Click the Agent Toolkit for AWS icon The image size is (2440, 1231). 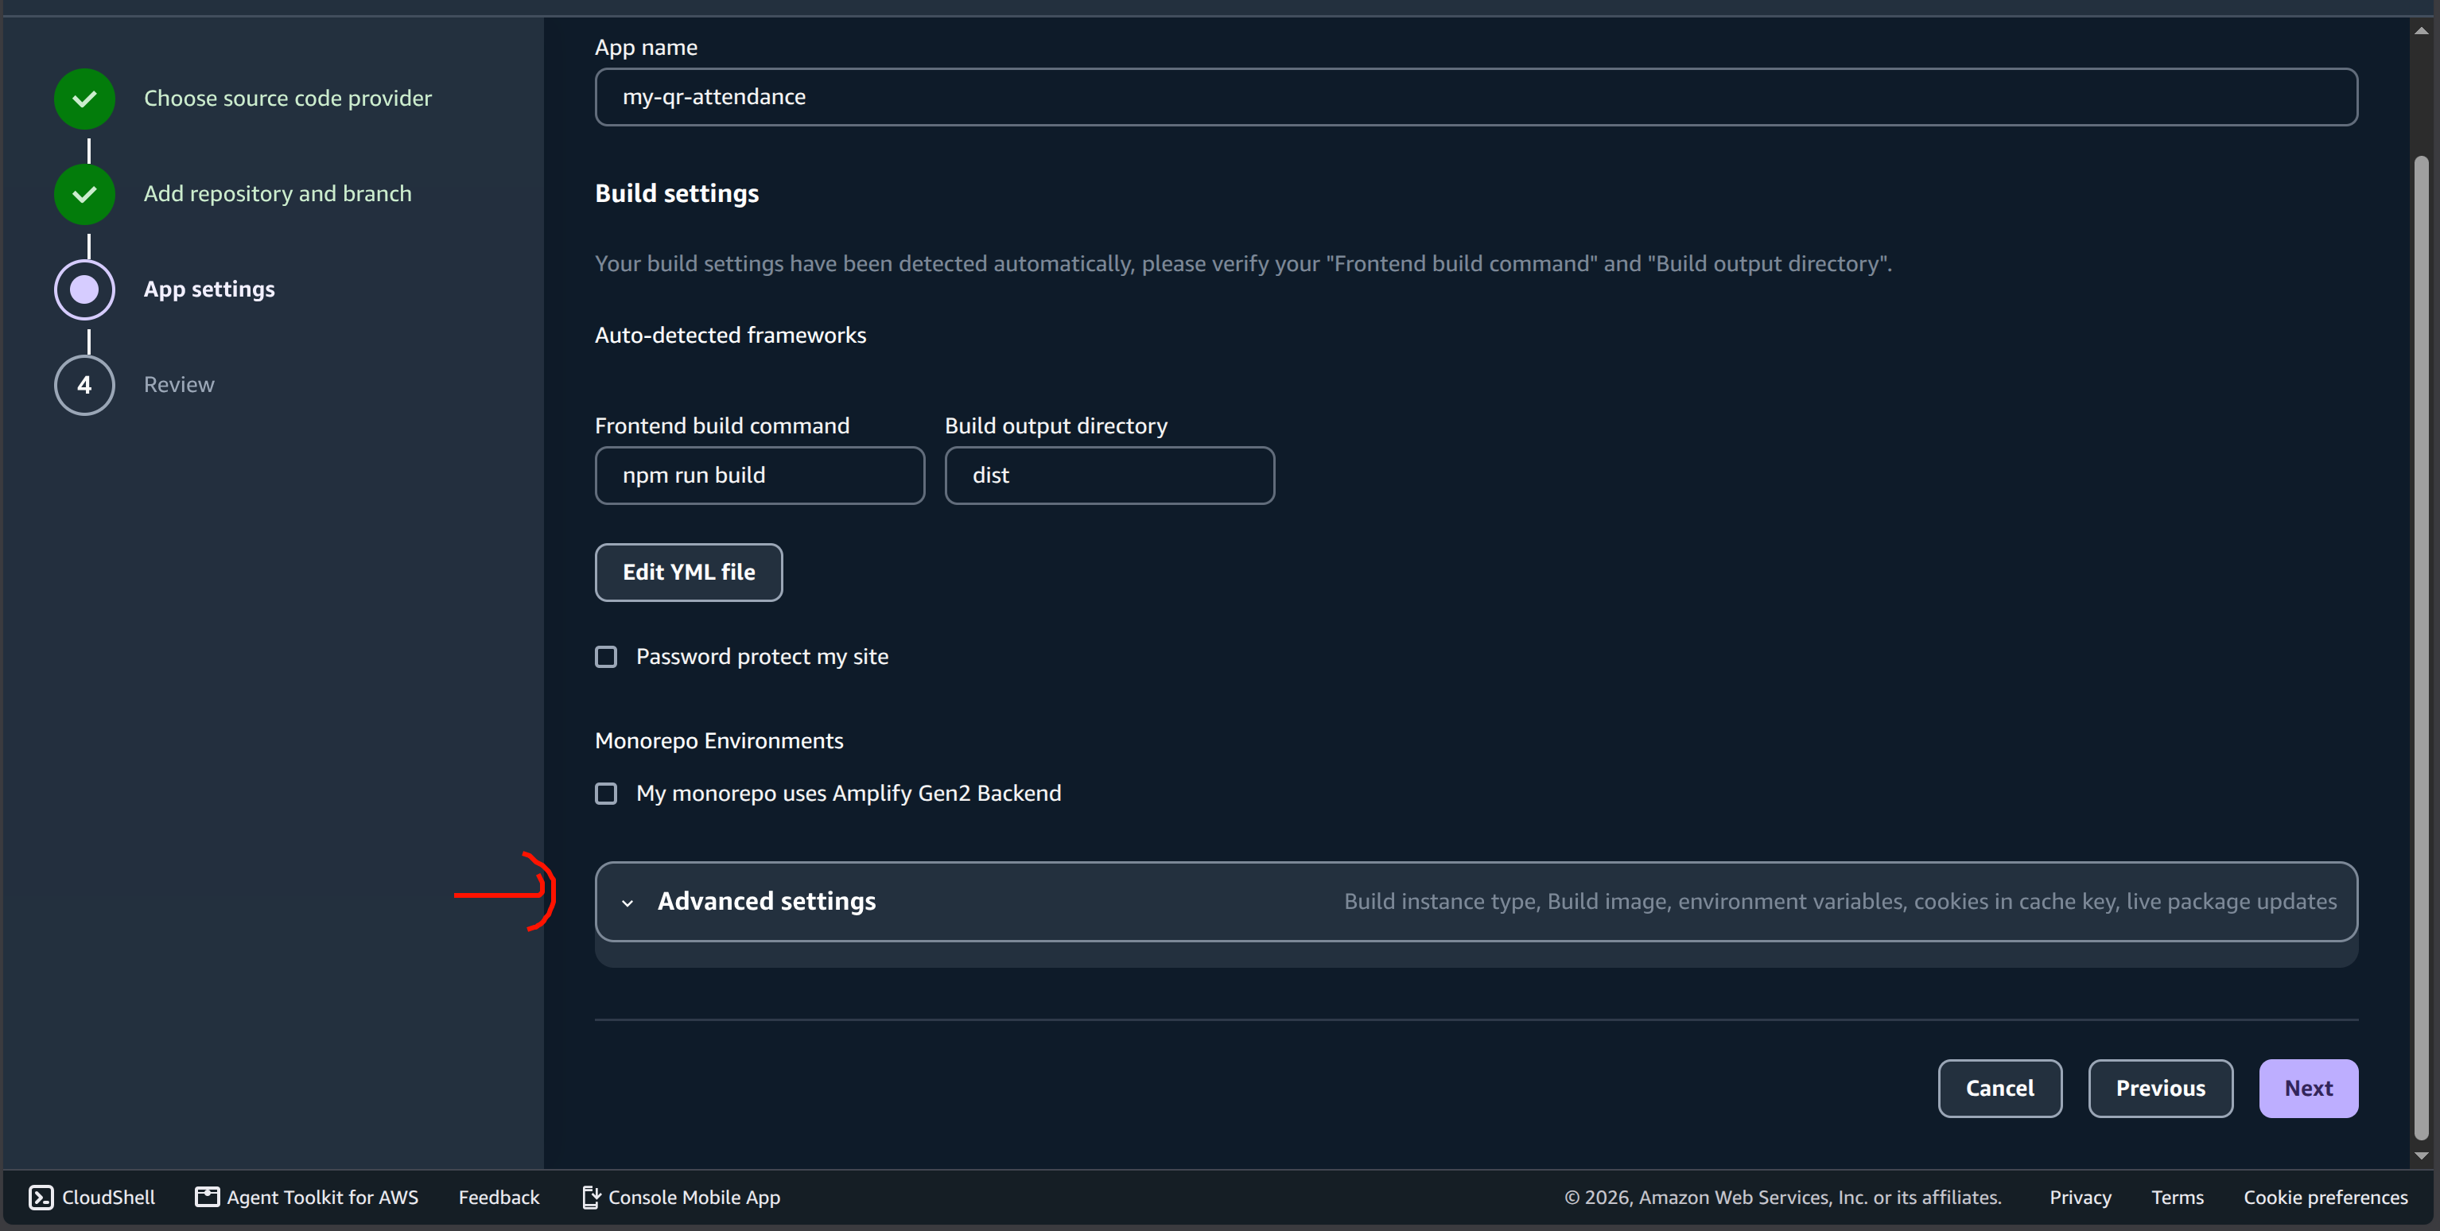tap(207, 1197)
